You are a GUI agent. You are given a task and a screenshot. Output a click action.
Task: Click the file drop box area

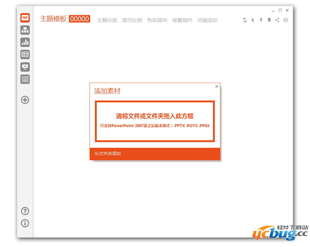coord(155,121)
